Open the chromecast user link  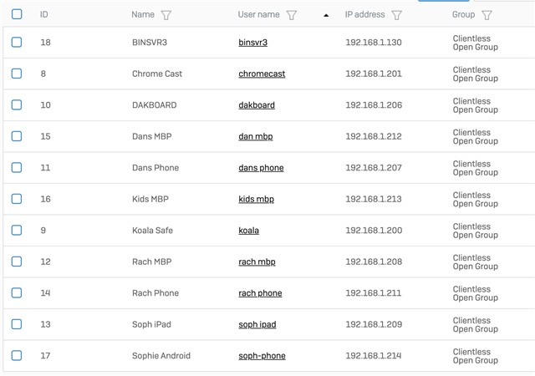(262, 74)
